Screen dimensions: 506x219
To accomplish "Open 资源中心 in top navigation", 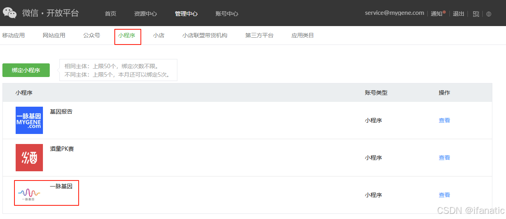I will coord(146,14).
